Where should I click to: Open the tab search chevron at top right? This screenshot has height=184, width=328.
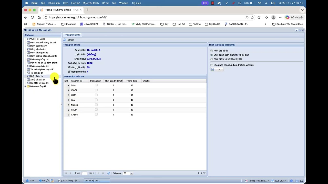pos(302,10)
